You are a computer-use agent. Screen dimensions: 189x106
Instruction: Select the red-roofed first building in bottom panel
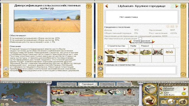(57, 92)
